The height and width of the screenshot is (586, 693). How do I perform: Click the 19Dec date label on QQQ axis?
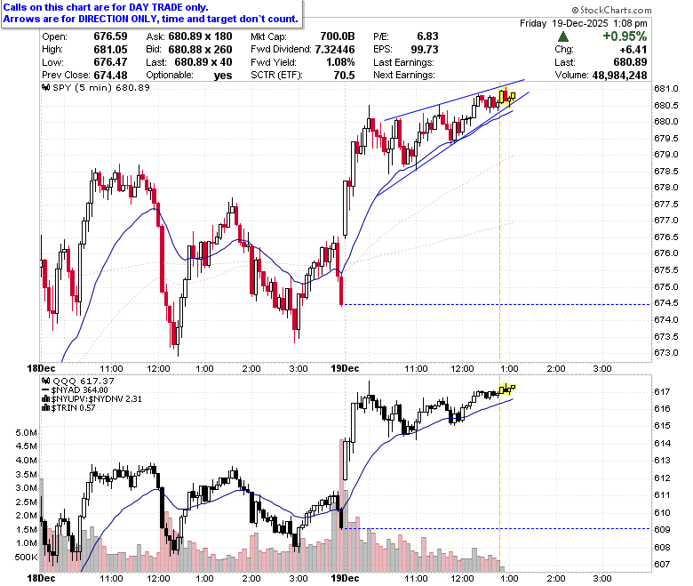click(x=345, y=578)
